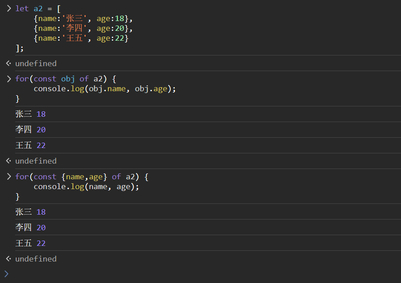Select '张三 18' output under the destructuring loop

(x=30, y=212)
